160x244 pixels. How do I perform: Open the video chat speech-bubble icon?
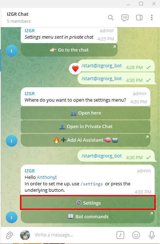(125, 18)
